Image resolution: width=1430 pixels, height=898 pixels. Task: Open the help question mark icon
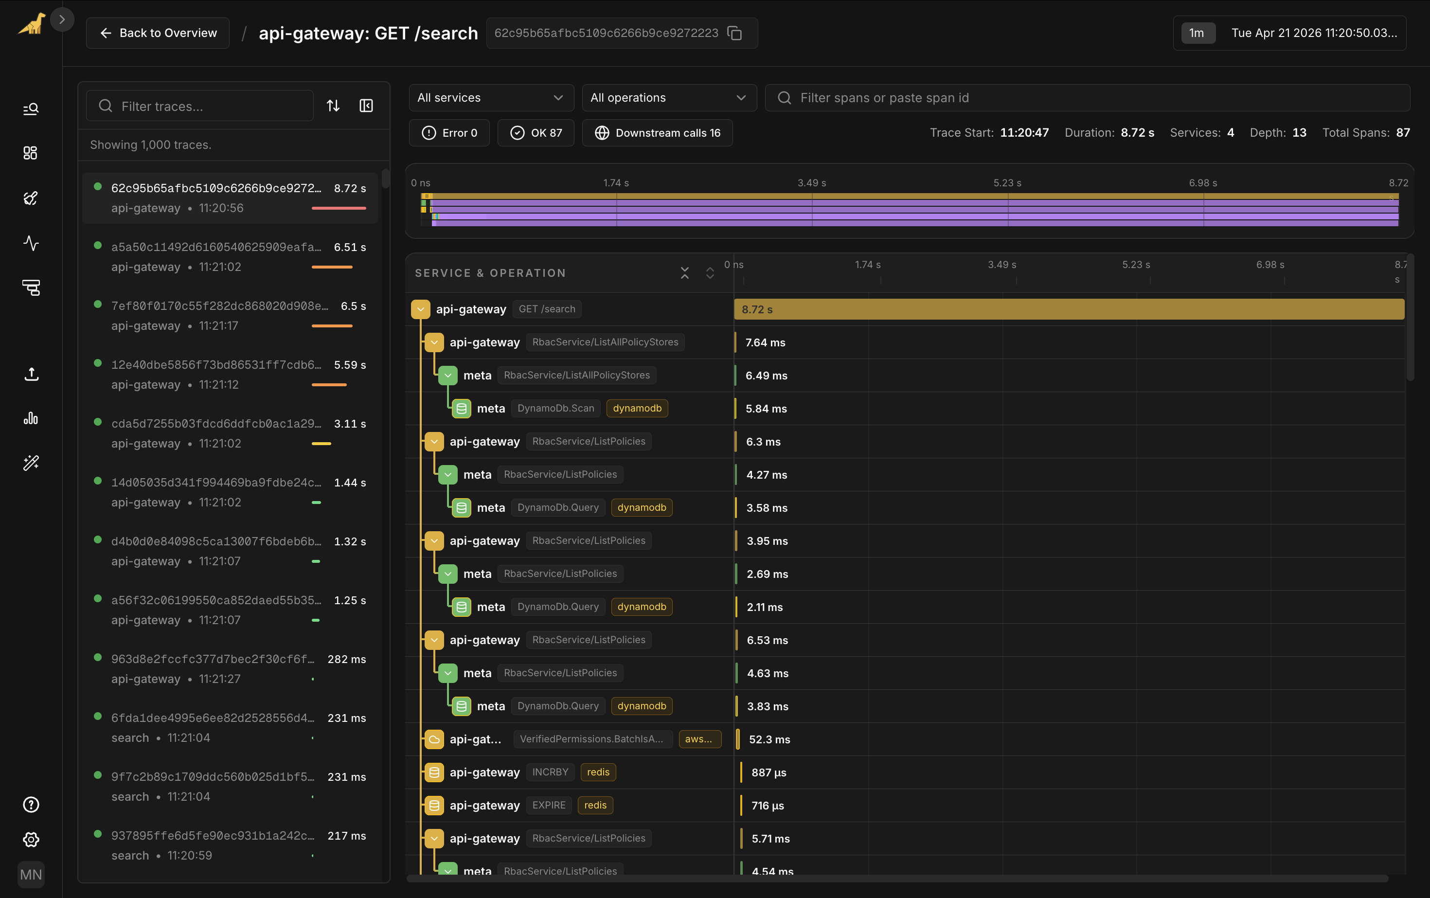[x=31, y=805]
